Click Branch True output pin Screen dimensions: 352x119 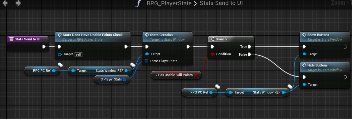pyautogui.click(x=249, y=47)
